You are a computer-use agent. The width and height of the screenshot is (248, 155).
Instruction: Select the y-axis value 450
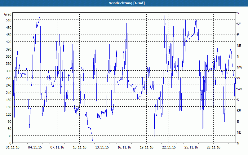point(9,35)
